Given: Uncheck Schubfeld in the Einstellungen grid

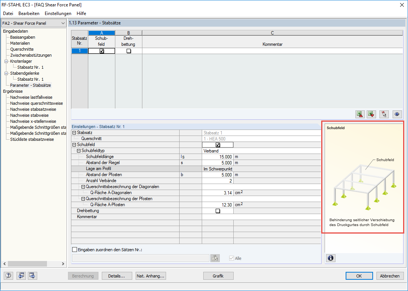Looking at the screenshot, I should click(x=218, y=145).
